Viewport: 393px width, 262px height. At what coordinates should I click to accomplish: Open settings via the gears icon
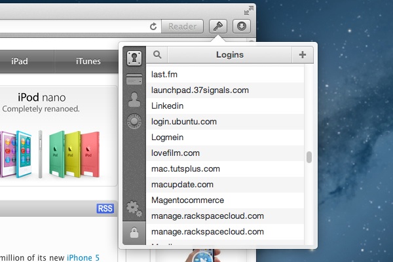[x=134, y=208]
